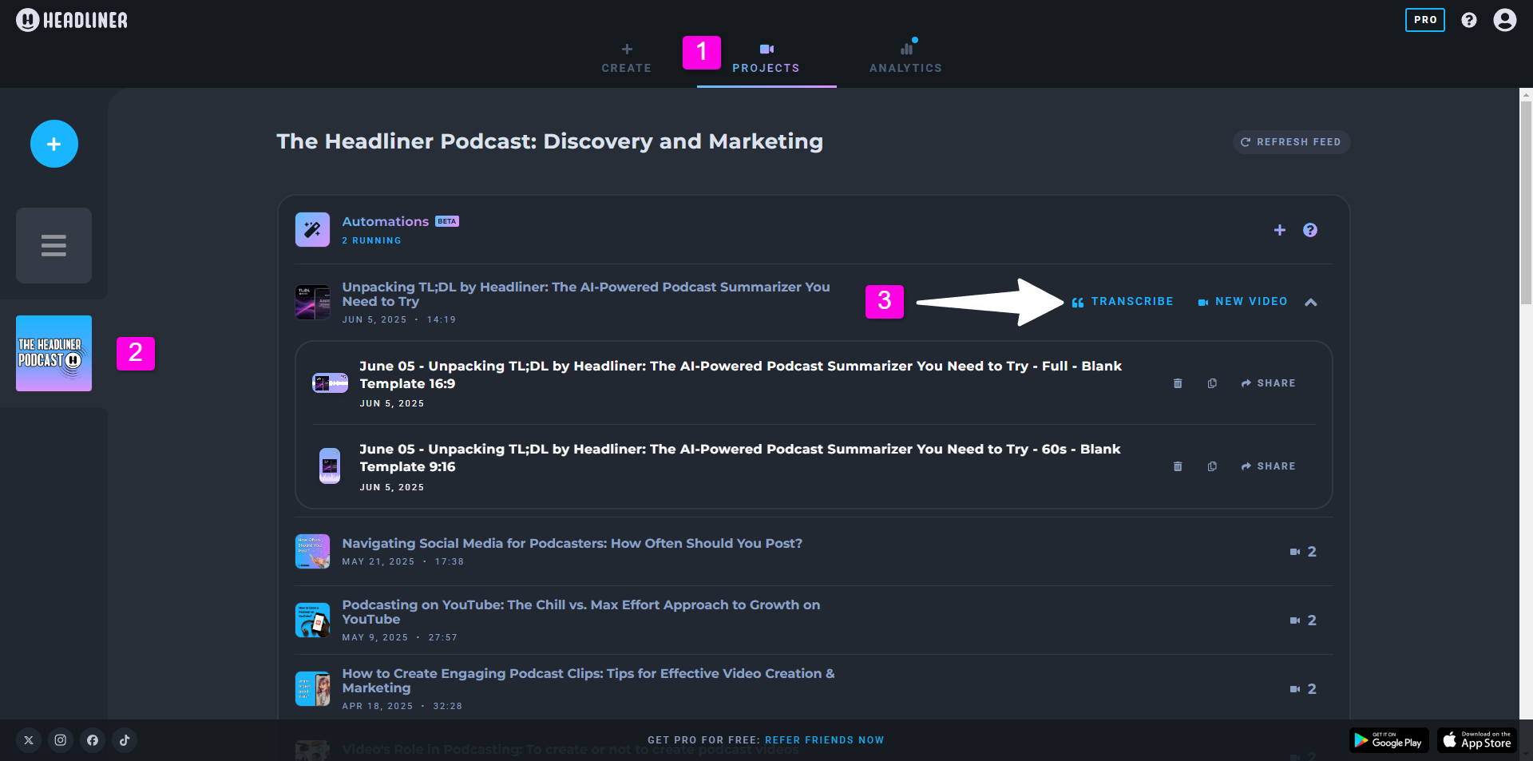Viewport: 1533px width, 761px height.
Task: Delete the 60s Blank Template 9:16 project
Action: tap(1177, 466)
